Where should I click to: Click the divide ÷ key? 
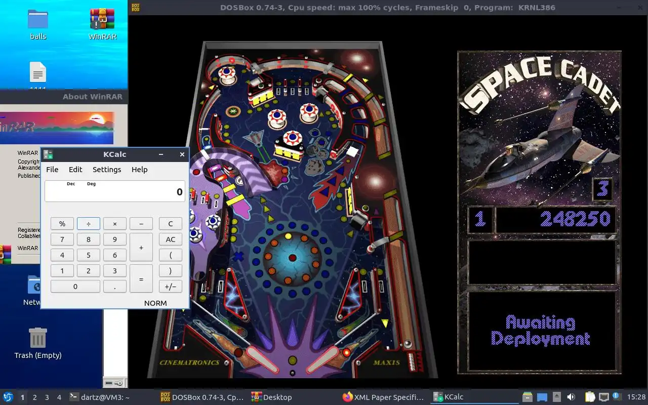pos(89,223)
